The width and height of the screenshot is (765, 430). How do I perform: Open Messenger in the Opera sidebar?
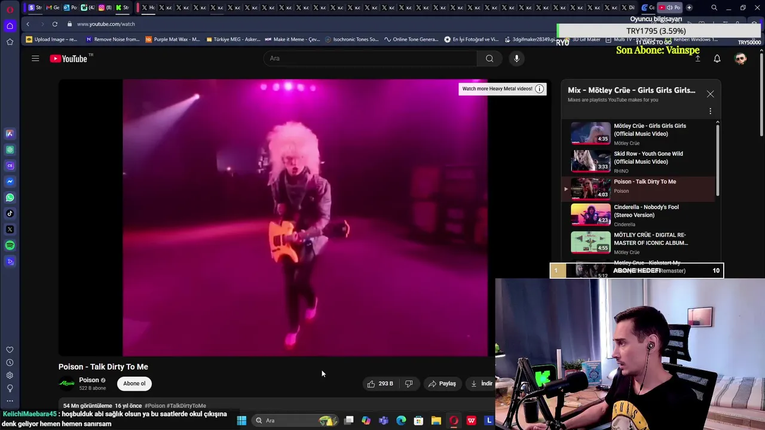(x=10, y=182)
